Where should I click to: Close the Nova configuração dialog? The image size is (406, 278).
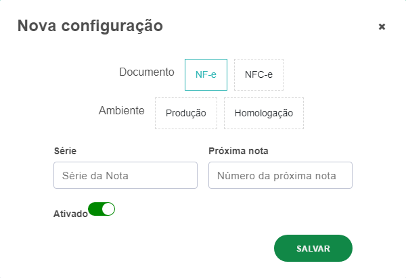coord(382,27)
